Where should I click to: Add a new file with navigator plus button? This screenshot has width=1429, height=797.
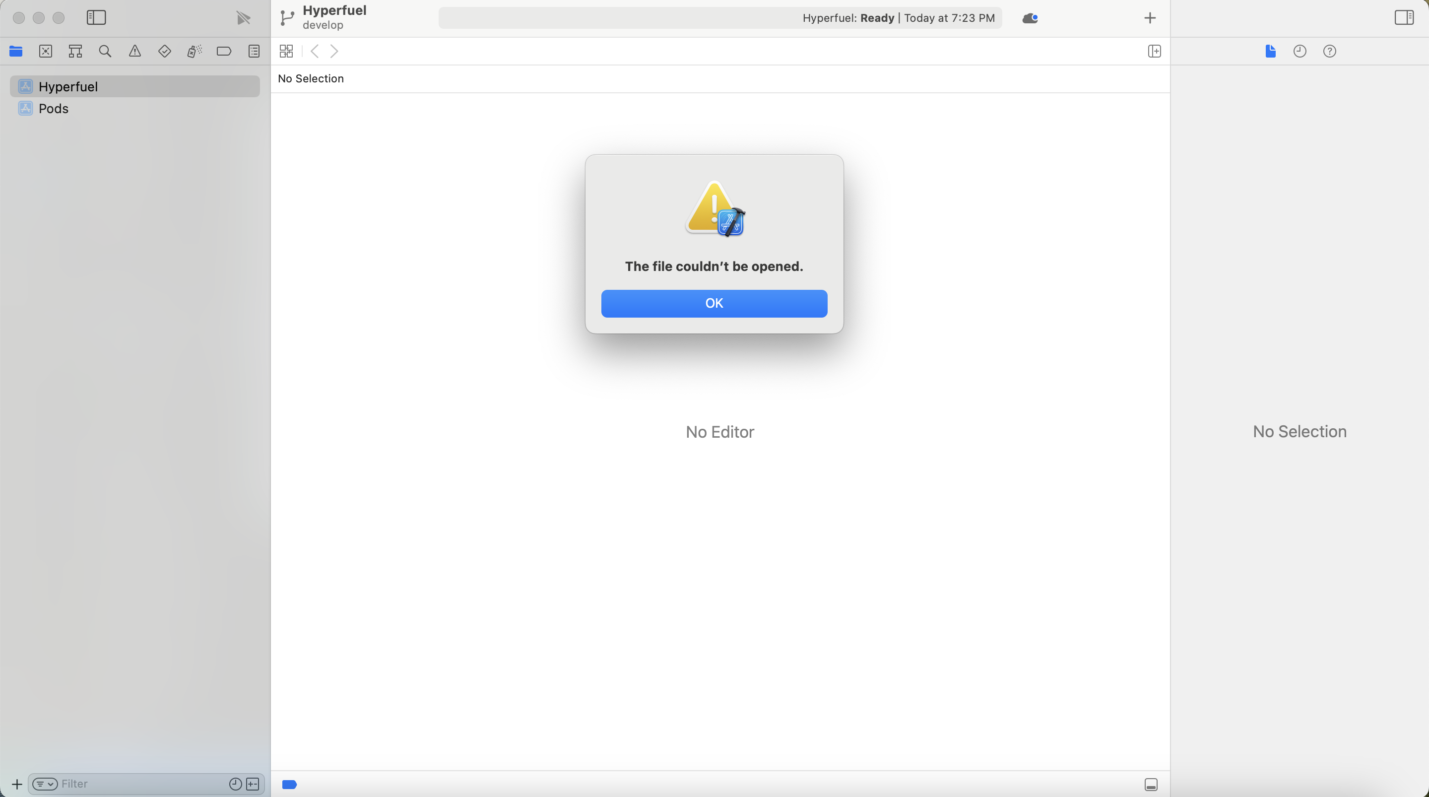(x=17, y=784)
